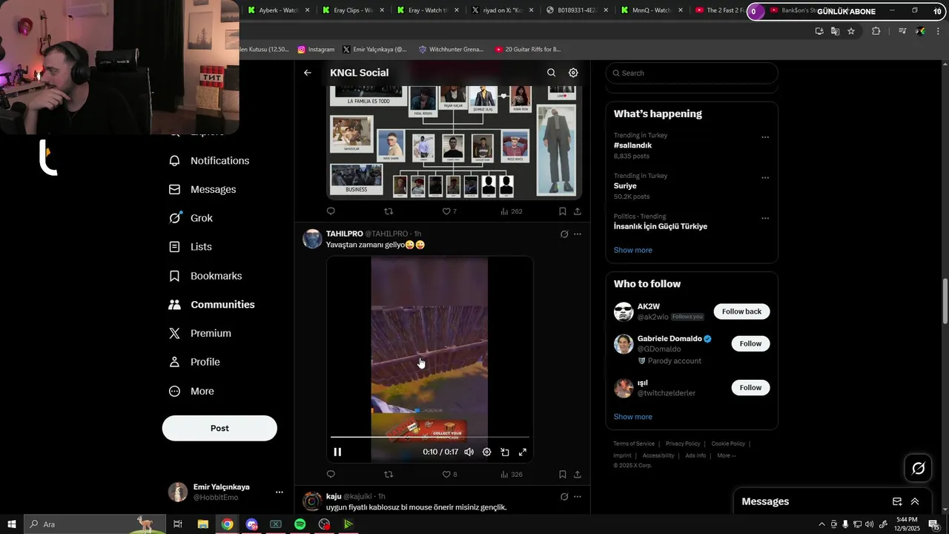Open Instagram bookmark in bookmarks bar
949x534 pixels.
(316, 50)
